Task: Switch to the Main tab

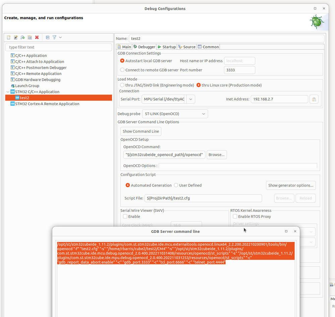Action: tap(124, 47)
